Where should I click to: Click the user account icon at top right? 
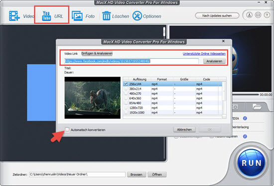point(250,15)
